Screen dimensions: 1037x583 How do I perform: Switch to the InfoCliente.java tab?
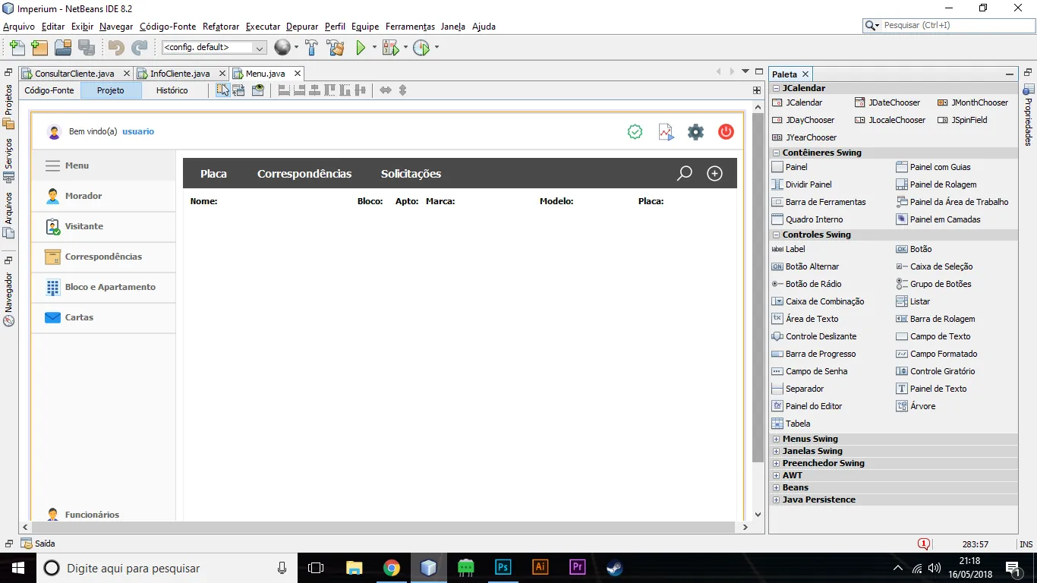[180, 74]
